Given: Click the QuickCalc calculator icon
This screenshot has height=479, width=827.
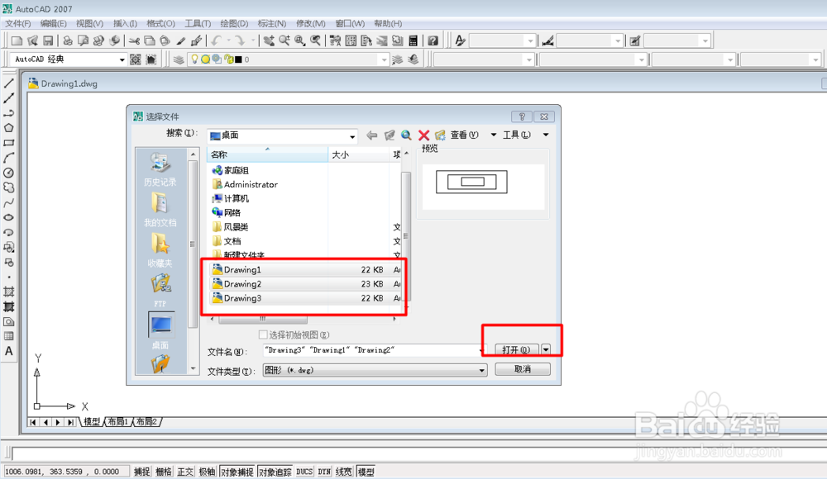Looking at the screenshot, I should (x=413, y=40).
